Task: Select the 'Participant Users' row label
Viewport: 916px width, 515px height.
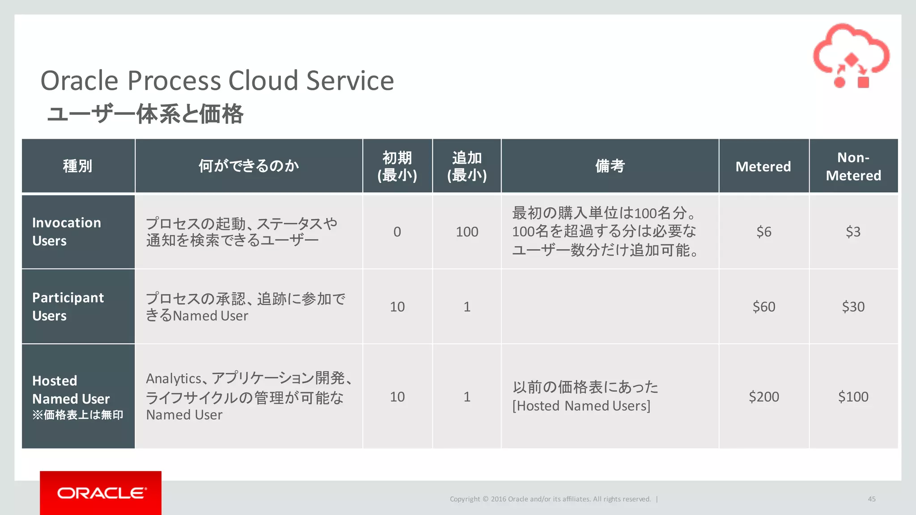Action: point(68,307)
